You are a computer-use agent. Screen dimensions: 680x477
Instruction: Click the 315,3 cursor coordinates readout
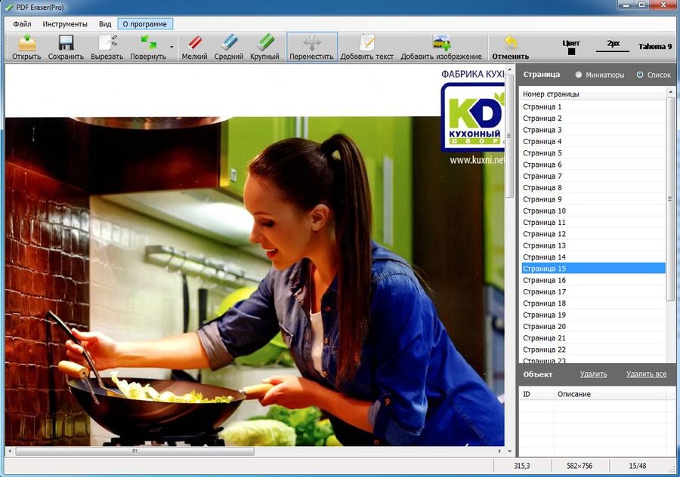pyautogui.click(x=521, y=466)
